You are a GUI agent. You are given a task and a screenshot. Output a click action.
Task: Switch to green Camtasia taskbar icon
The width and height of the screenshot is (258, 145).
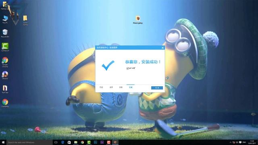(x=89, y=142)
